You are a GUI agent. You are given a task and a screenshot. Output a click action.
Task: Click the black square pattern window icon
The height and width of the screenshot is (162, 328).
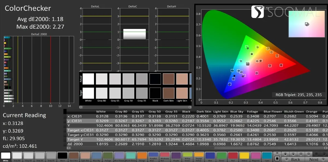click(277, 158)
